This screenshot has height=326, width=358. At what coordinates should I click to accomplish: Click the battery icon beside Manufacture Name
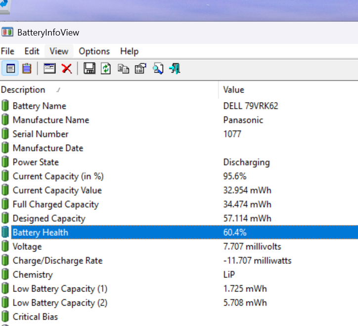[5, 120]
